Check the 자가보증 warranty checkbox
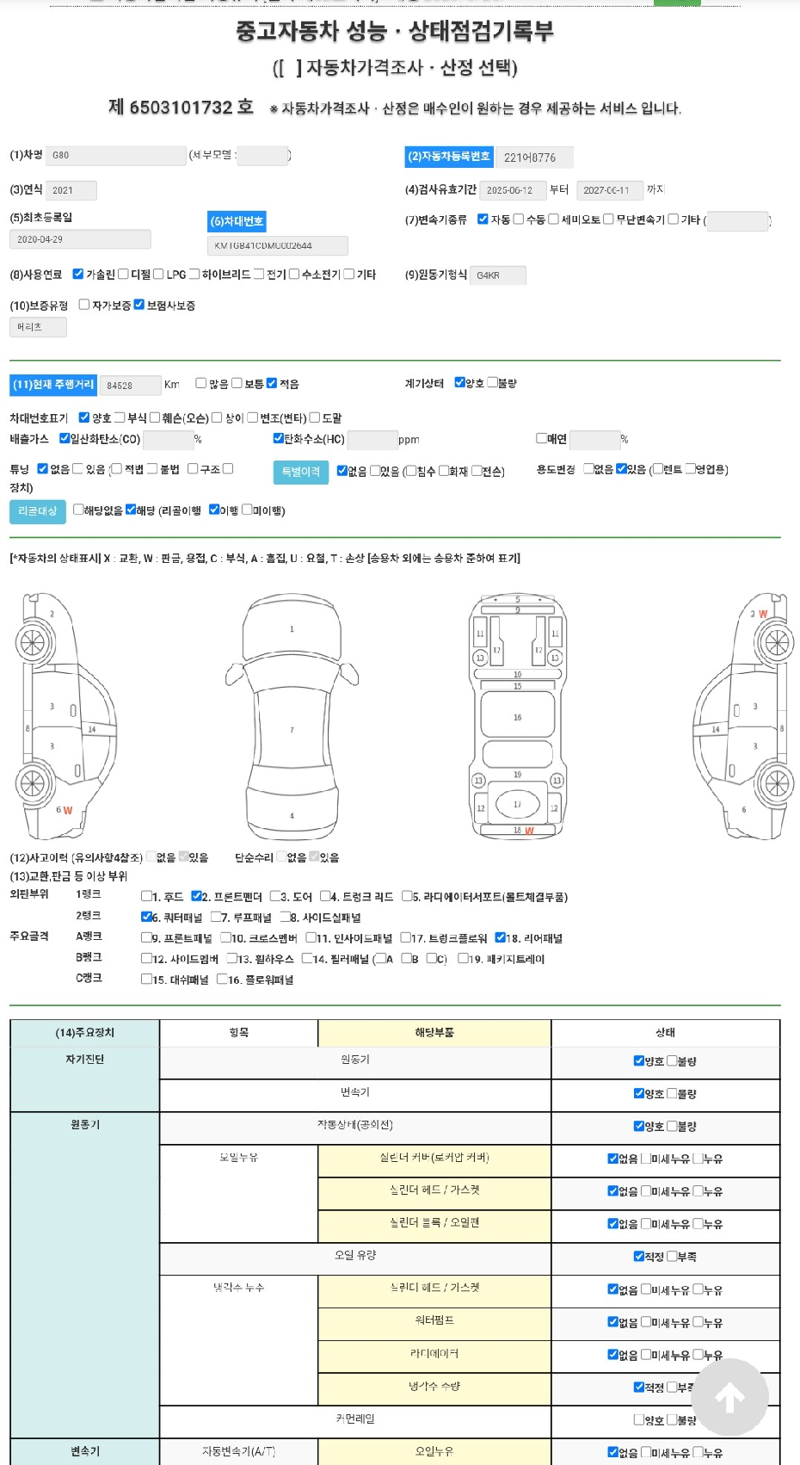The height and width of the screenshot is (1465, 800). tap(84, 305)
